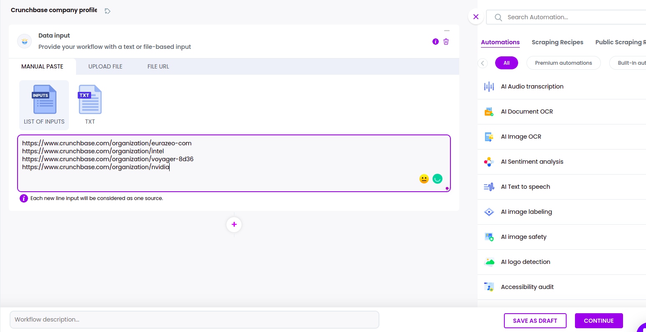Enable the All automations filter
Image resolution: width=646 pixels, height=332 pixels.
click(506, 63)
